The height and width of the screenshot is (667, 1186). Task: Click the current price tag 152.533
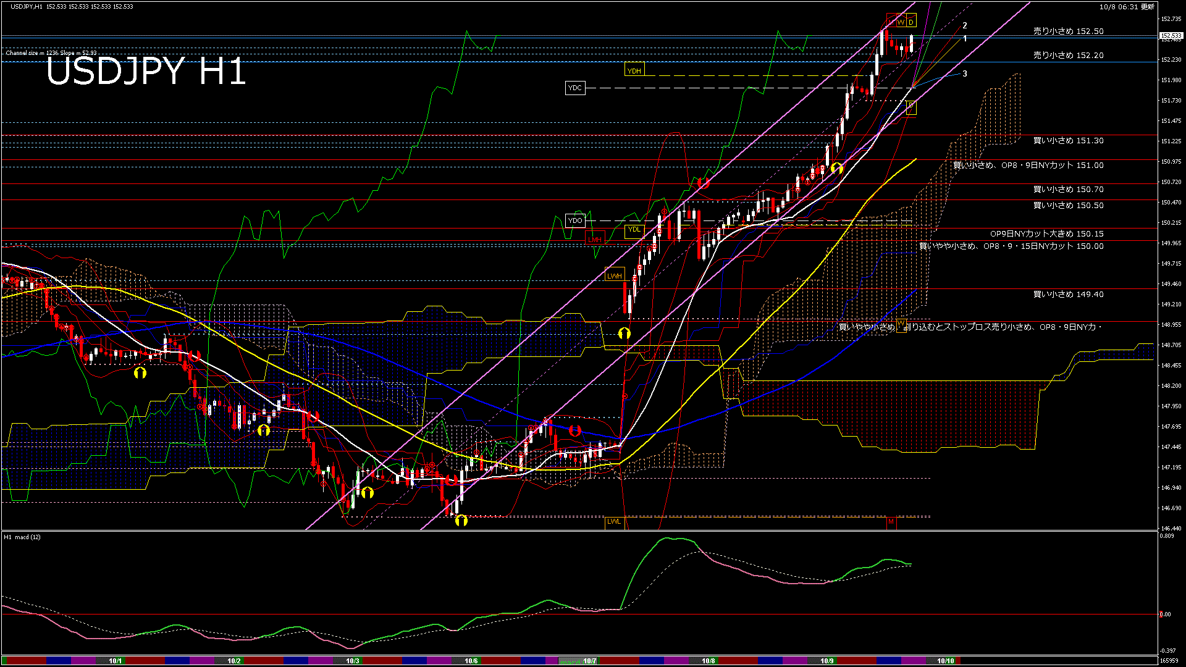click(1171, 36)
